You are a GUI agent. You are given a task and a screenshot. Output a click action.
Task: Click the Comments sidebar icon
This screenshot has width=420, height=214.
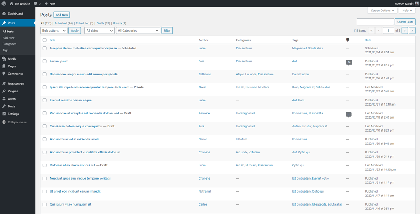pos(4,74)
